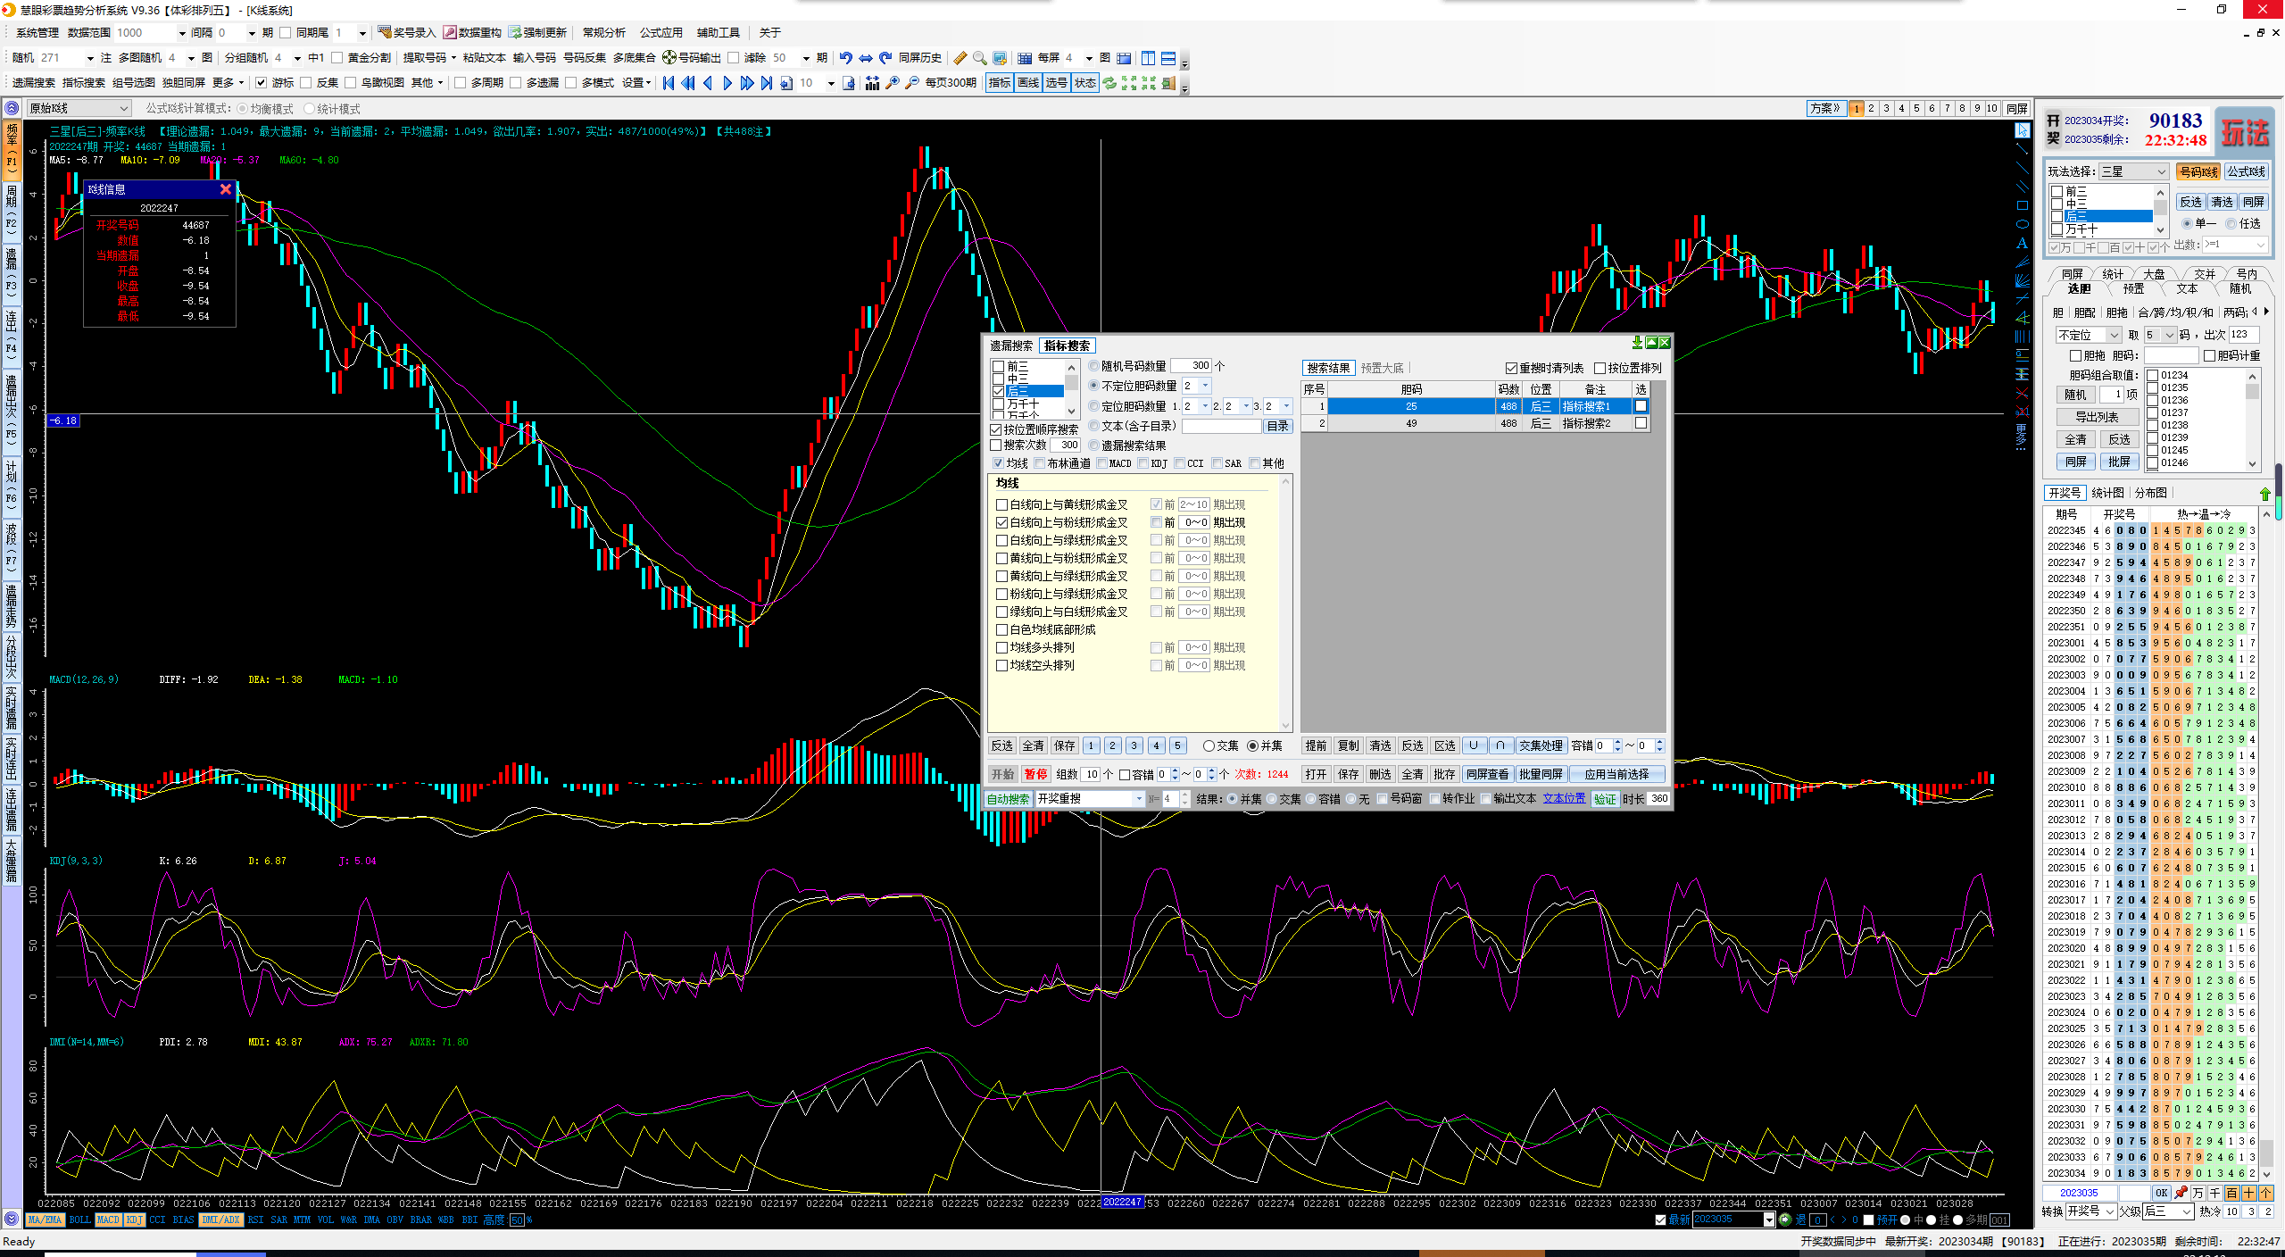This screenshot has width=2285, height=1257.
Task: Select the 随机号码数量 radio button
Action: (x=1093, y=366)
